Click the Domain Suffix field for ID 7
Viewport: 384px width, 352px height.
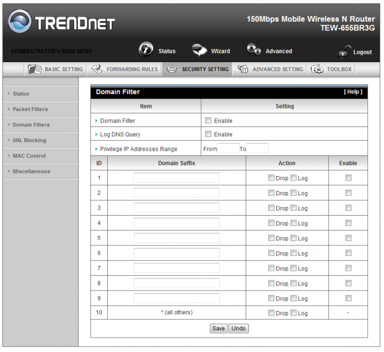coord(177,268)
